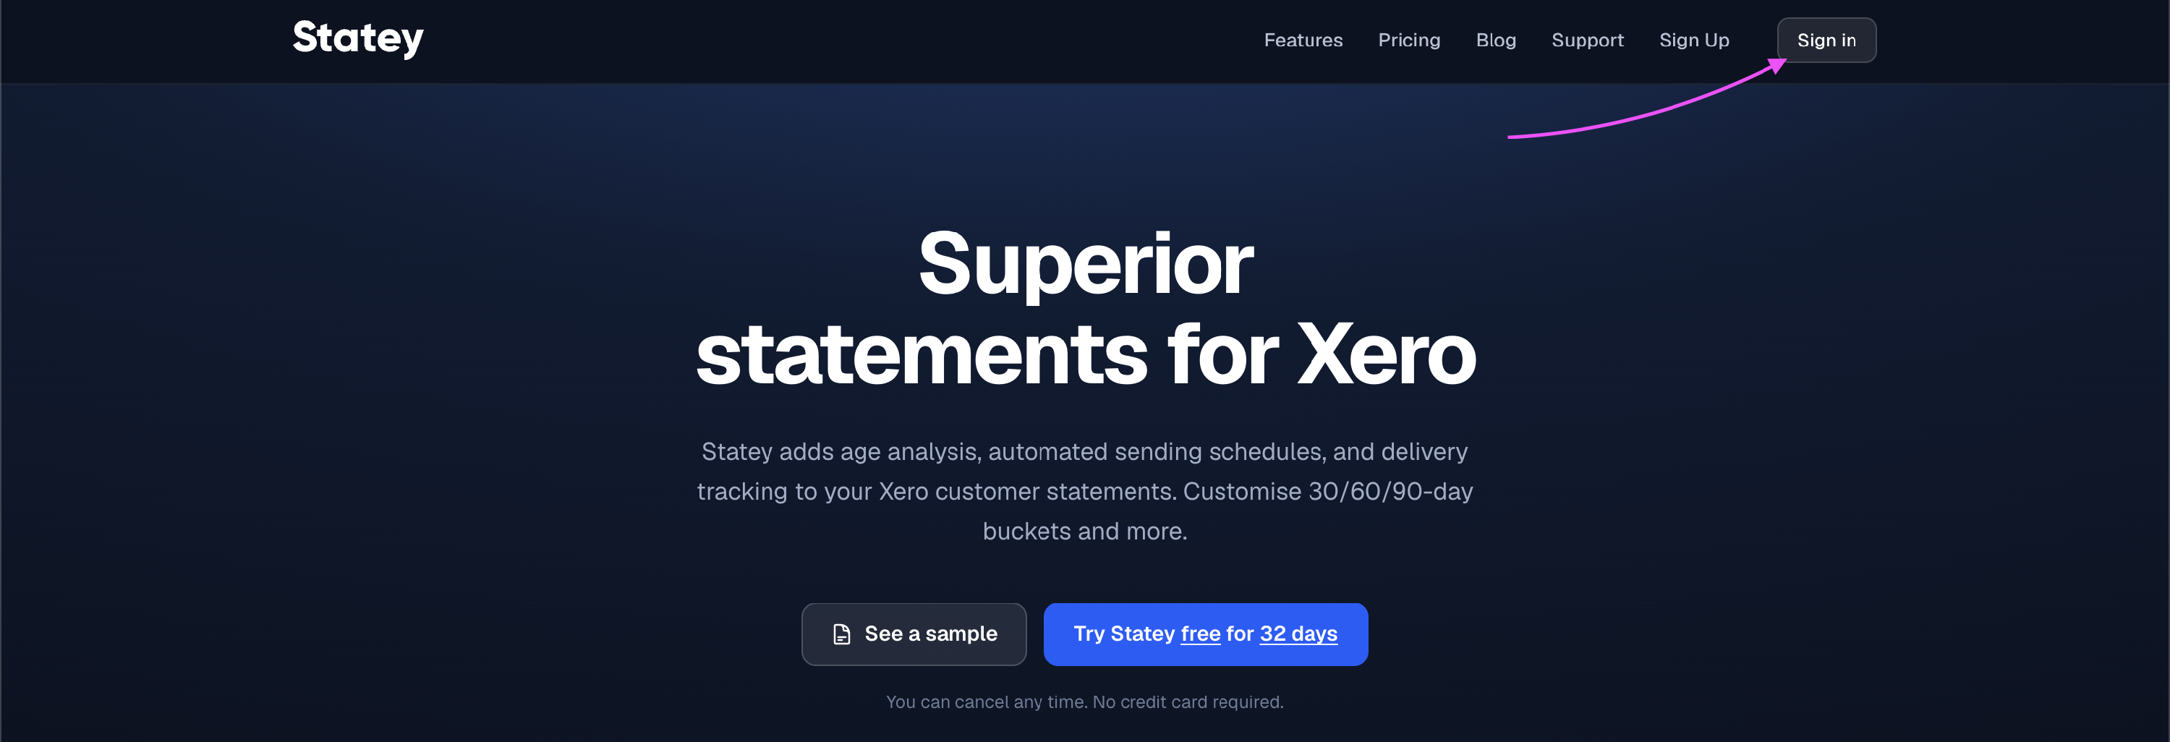Click the pink arrow pointing at Sign in
2170x742 pixels.
point(1647,98)
